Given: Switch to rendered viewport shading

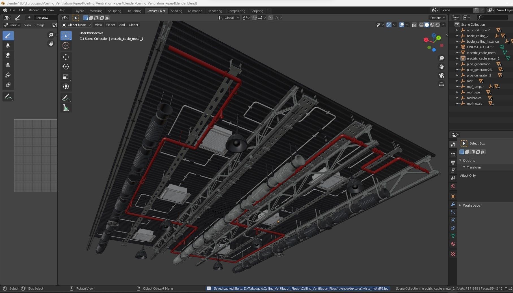Looking at the screenshot, I should 438,25.
